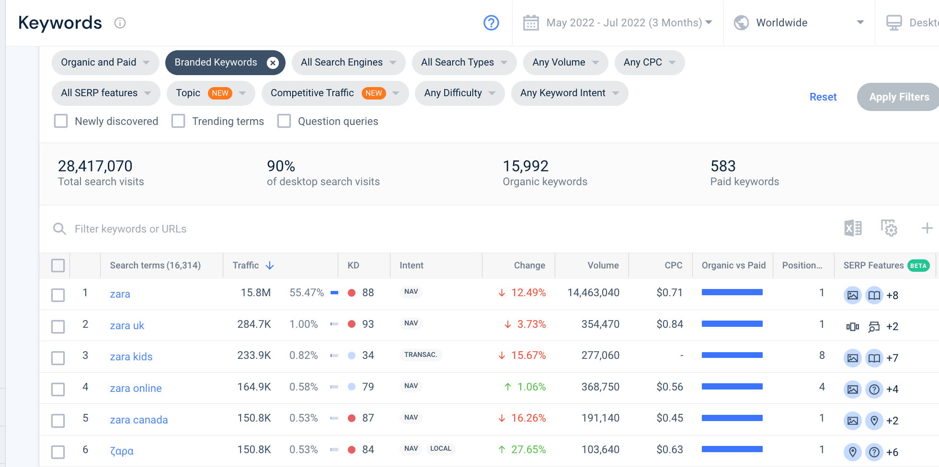This screenshot has width=939, height=467.
Task: Click the Apply Filters button
Action: (x=899, y=97)
